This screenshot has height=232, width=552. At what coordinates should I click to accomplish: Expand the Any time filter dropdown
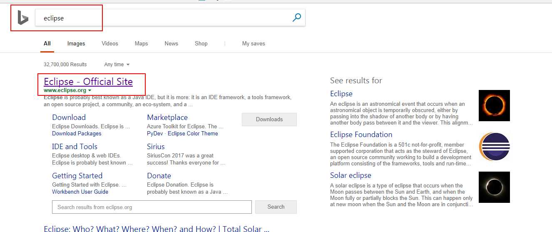click(117, 65)
